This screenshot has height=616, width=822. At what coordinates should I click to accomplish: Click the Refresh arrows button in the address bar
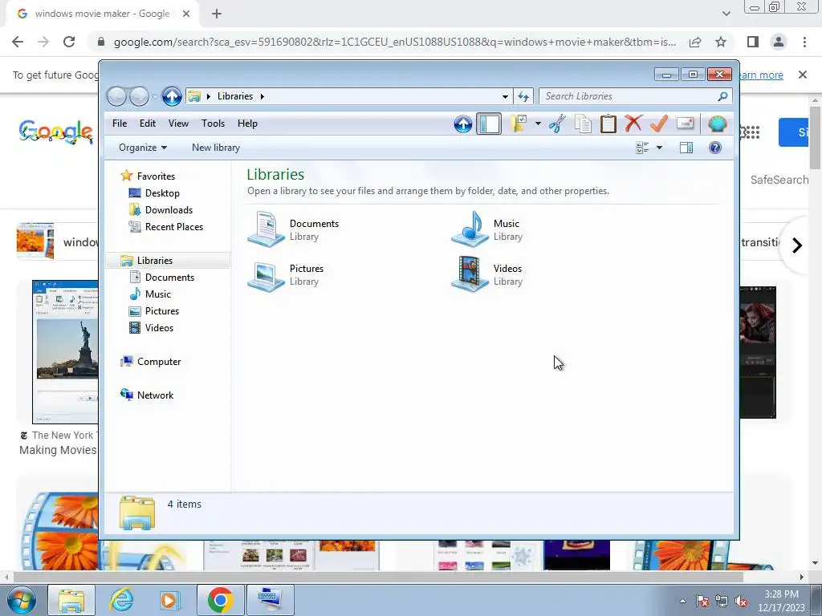coord(523,96)
